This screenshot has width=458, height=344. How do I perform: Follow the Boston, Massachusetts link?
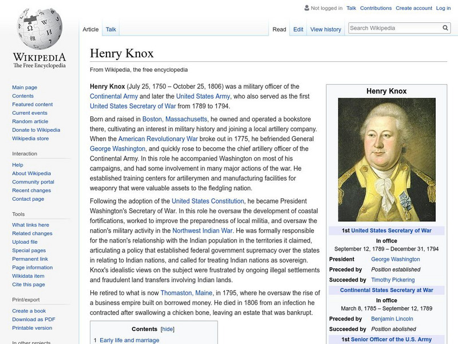[175, 119]
